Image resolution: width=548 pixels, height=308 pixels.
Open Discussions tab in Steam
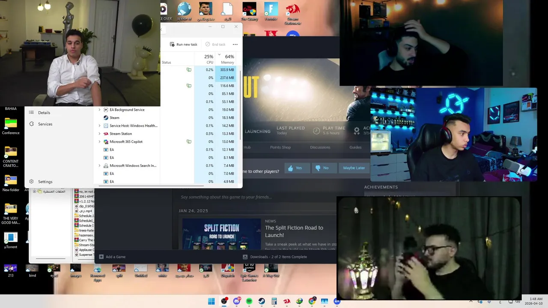pyautogui.click(x=320, y=147)
